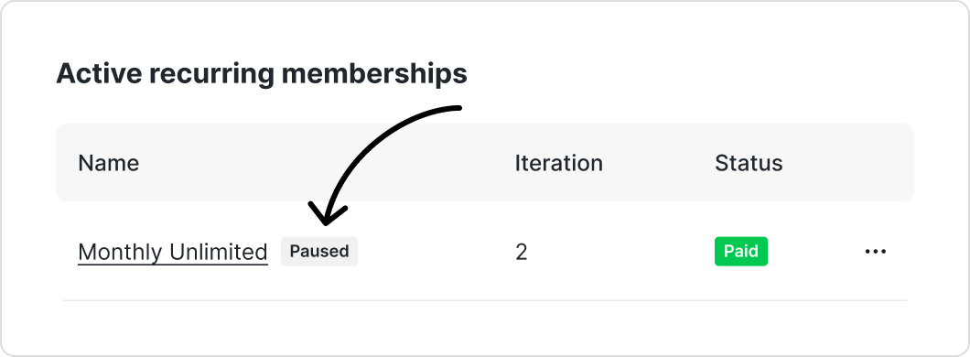Click the tail of the curved arrow
970x357 pixels.
[455, 108]
